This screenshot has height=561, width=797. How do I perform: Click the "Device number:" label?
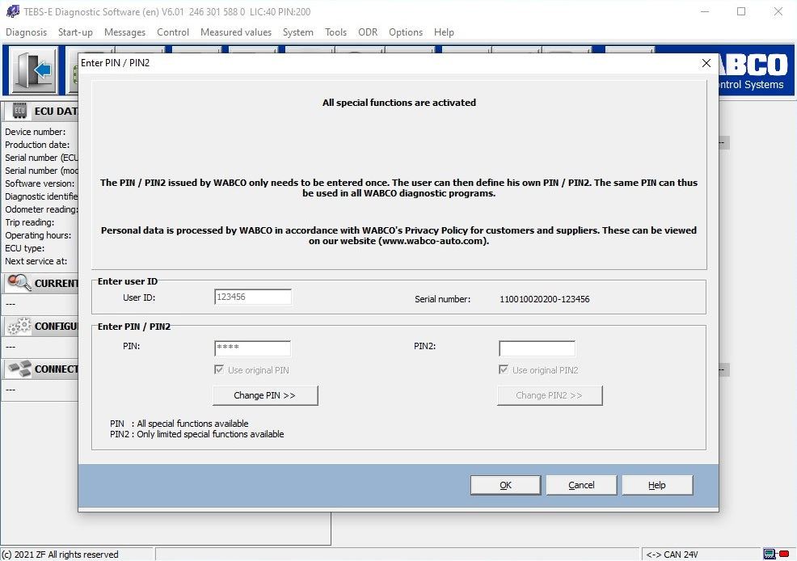[35, 132]
